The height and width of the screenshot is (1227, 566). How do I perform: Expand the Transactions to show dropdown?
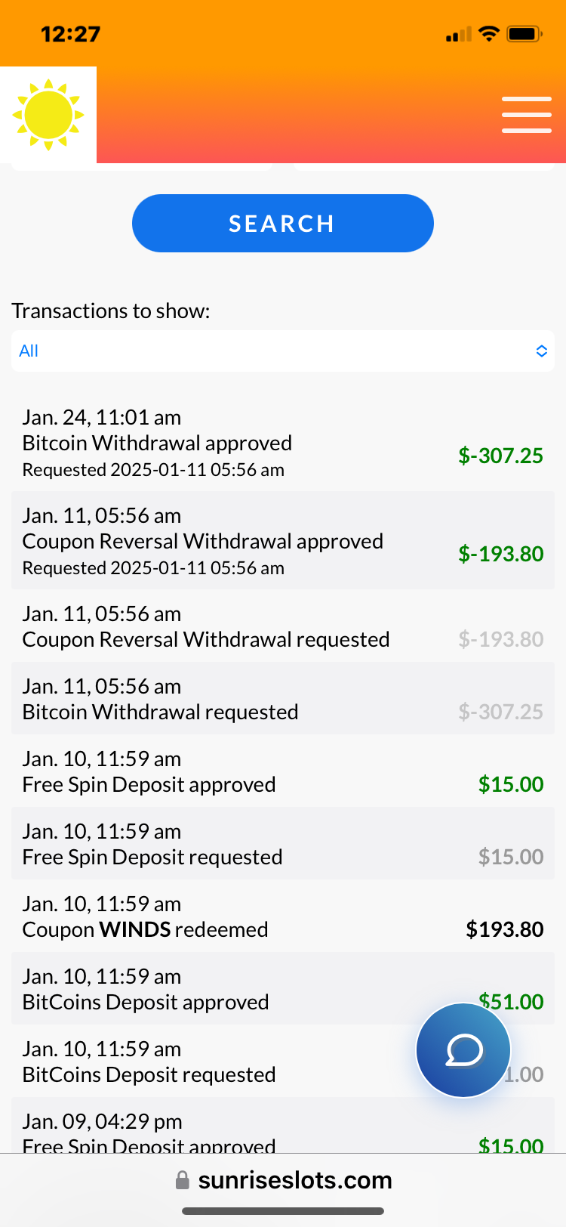282,351
